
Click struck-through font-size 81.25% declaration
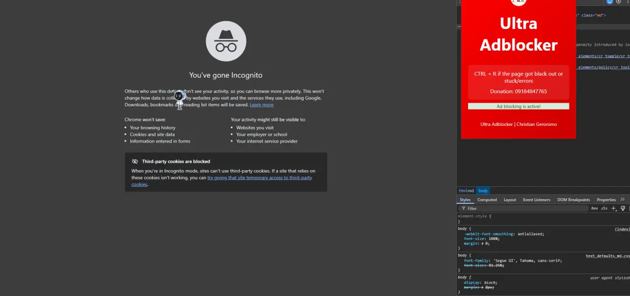485,265
